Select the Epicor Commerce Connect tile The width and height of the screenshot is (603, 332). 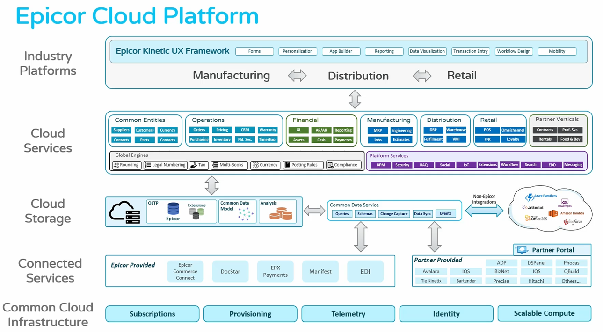(185, 271)
